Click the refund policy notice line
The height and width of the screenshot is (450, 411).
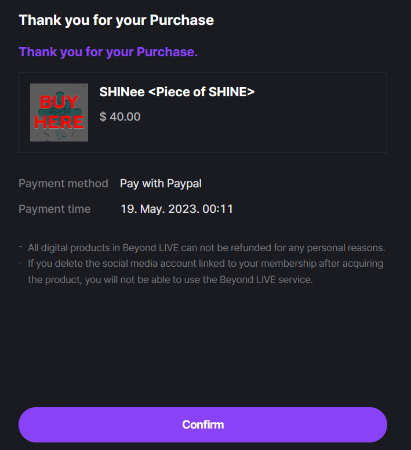(x=206, y=248)
